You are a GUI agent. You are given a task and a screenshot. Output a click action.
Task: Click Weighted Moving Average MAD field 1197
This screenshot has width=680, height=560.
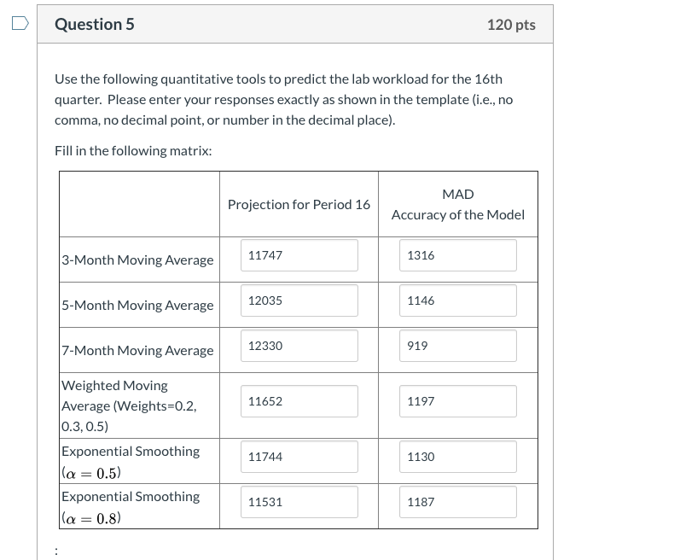click(458, 401)
